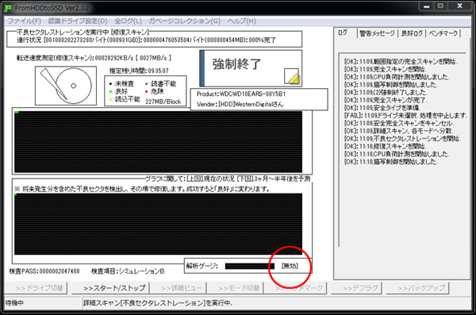Switch to the ベンチマーク tab
Viewport: 476px width, 315px height.
point(443,33)
